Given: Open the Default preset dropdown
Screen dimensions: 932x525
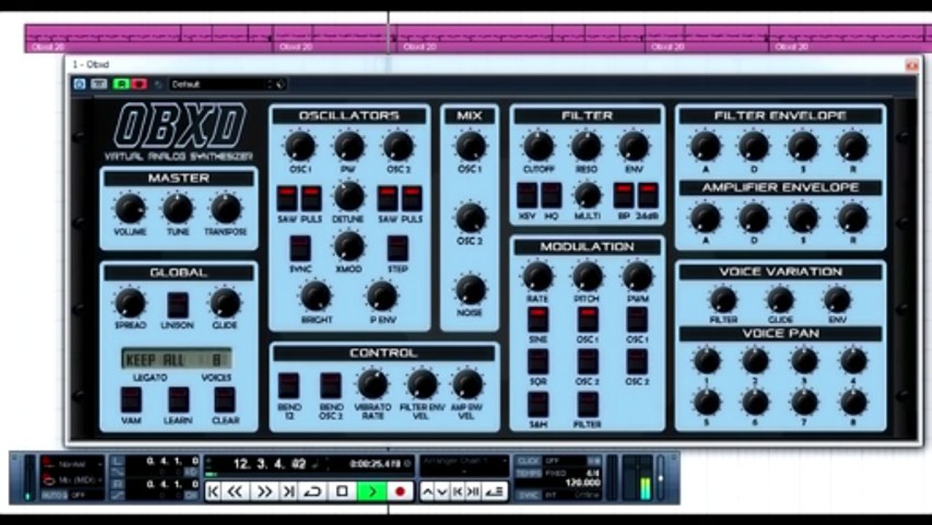Looking at the screenshot, I should click(x=222, y=84).
